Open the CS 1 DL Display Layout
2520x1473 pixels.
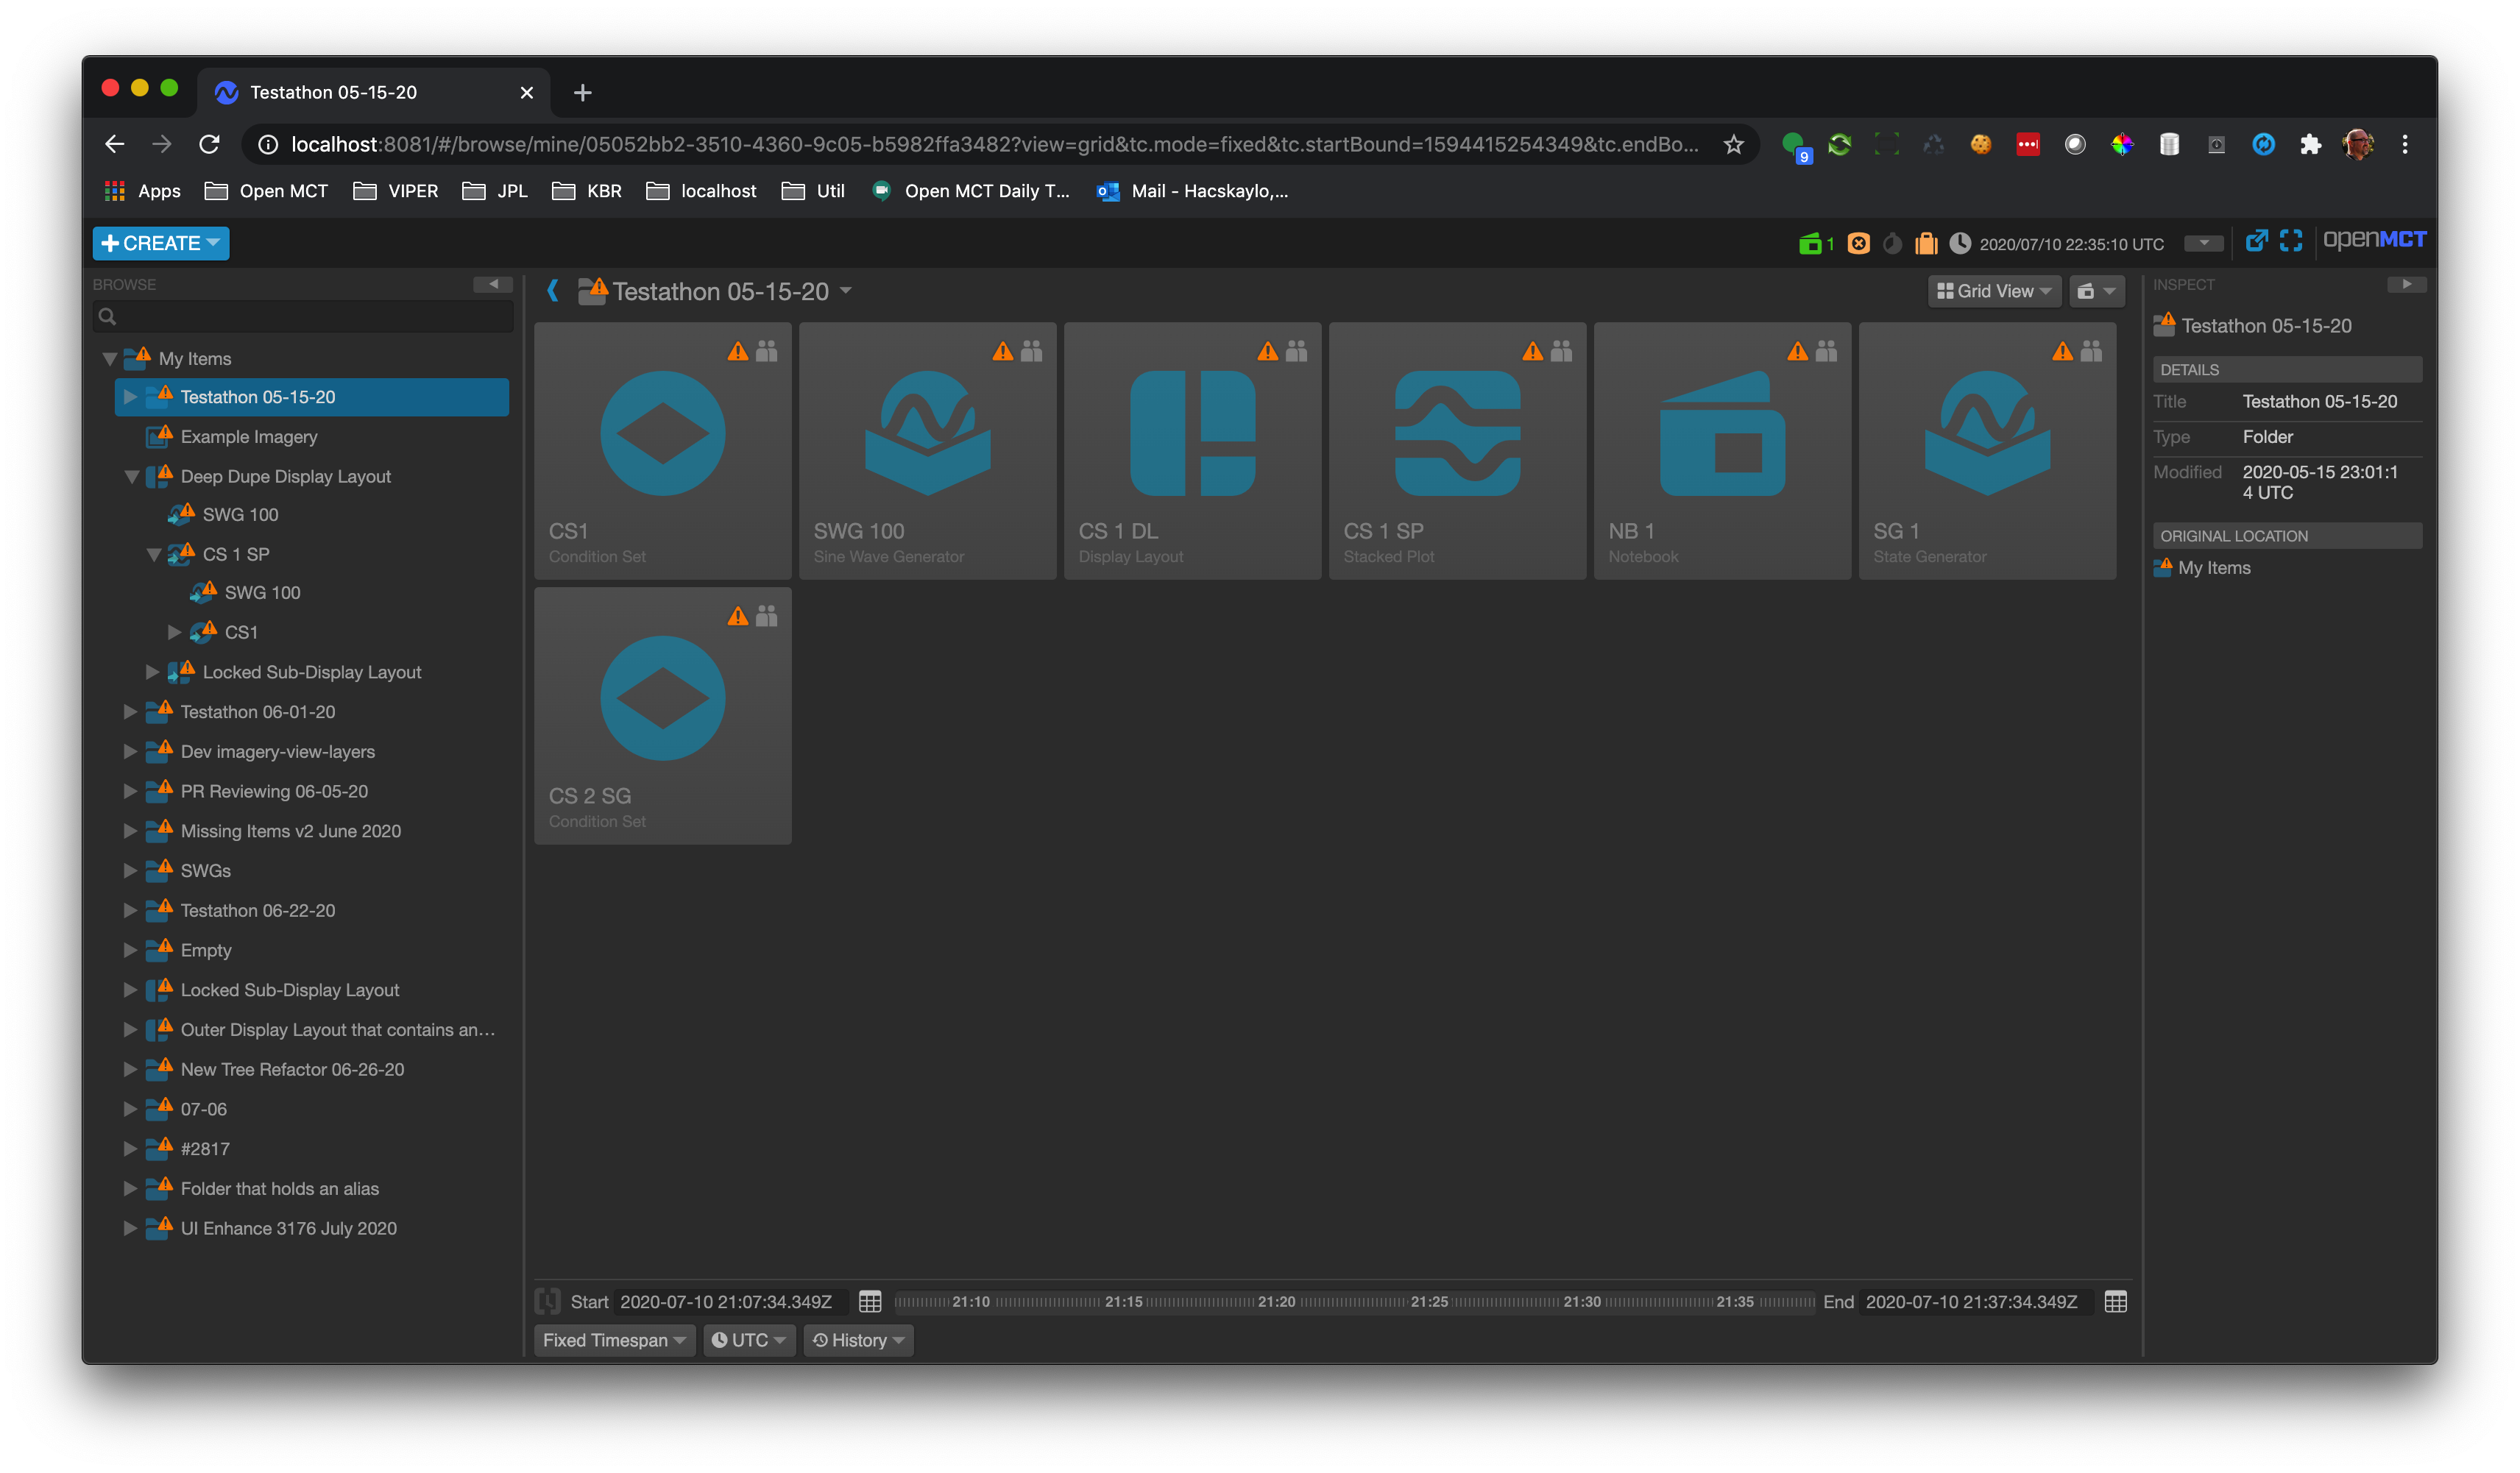coord(1192,450)
